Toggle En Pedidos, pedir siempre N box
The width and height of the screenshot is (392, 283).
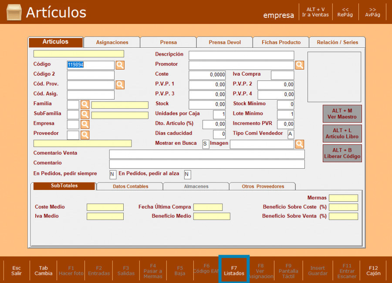pos(113,174)
